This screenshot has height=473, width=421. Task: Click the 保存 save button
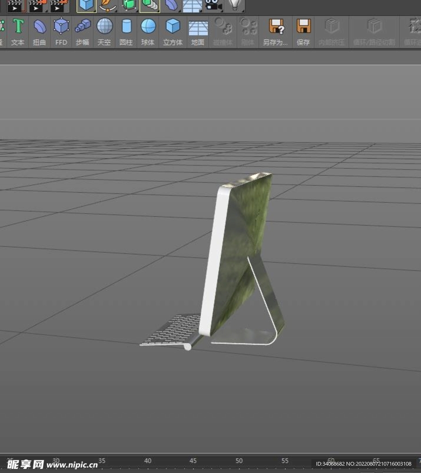303,30
